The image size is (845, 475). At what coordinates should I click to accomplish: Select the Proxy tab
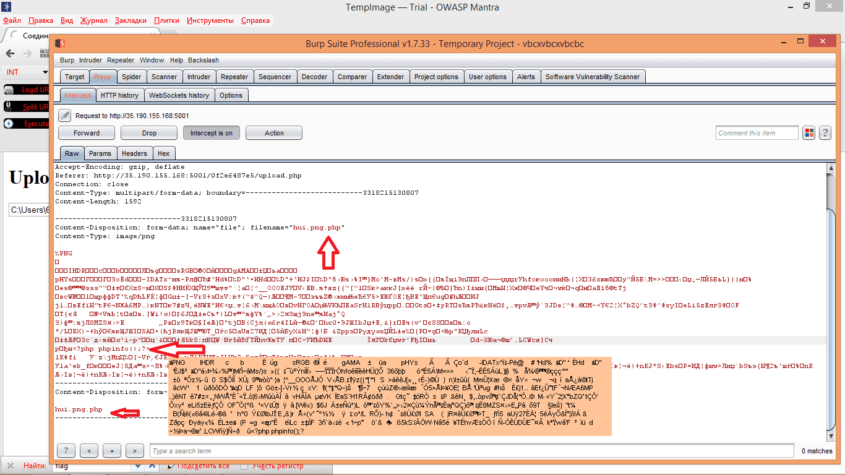[x=103, y=77]
